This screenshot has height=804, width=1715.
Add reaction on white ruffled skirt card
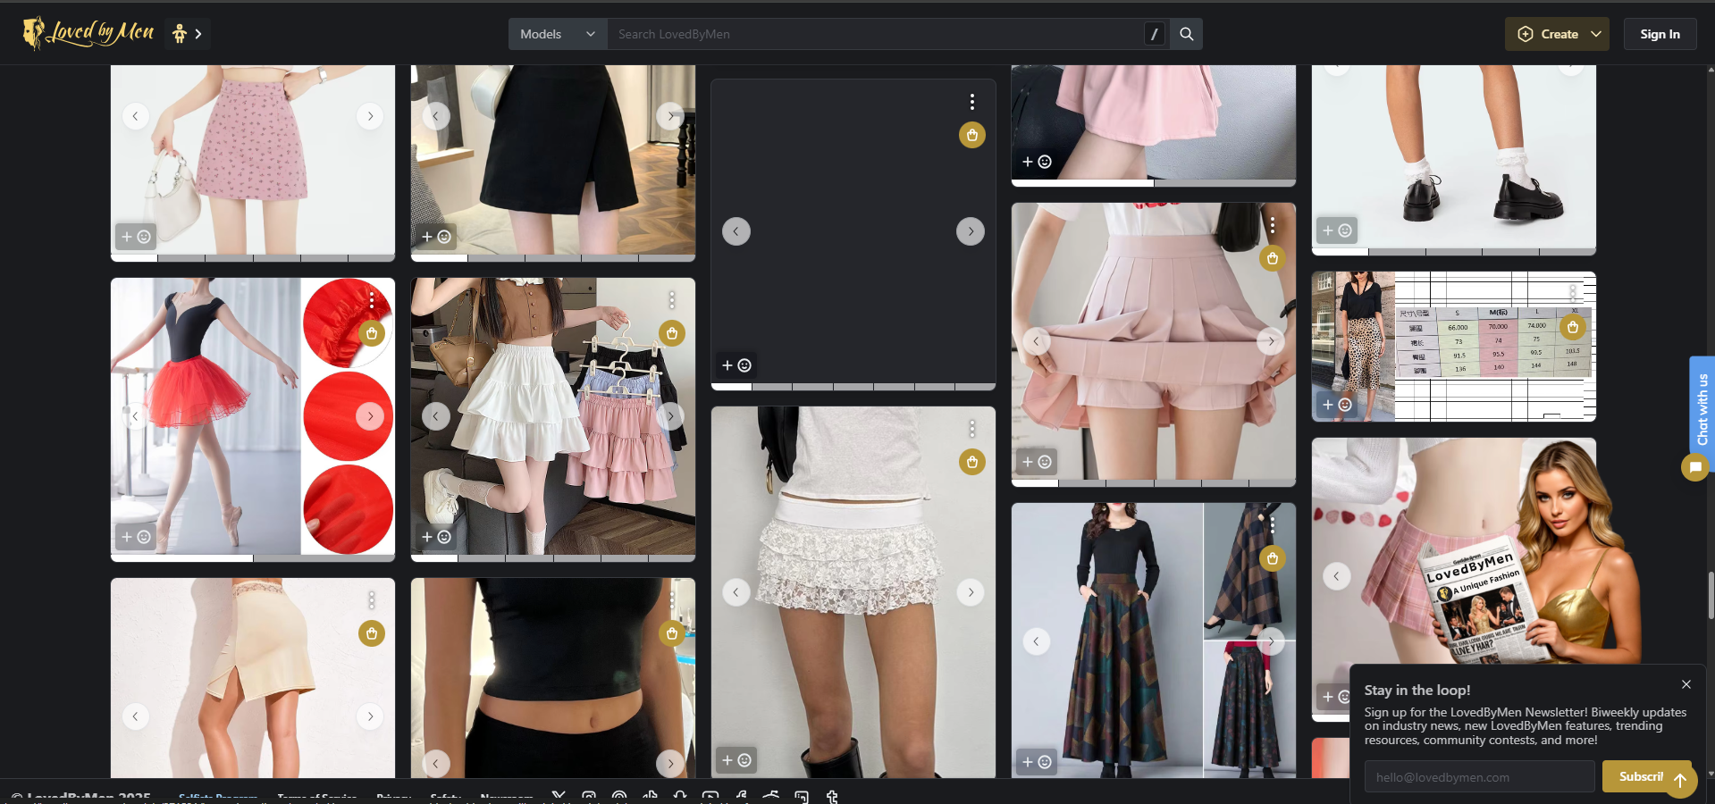tap(436, 537)
